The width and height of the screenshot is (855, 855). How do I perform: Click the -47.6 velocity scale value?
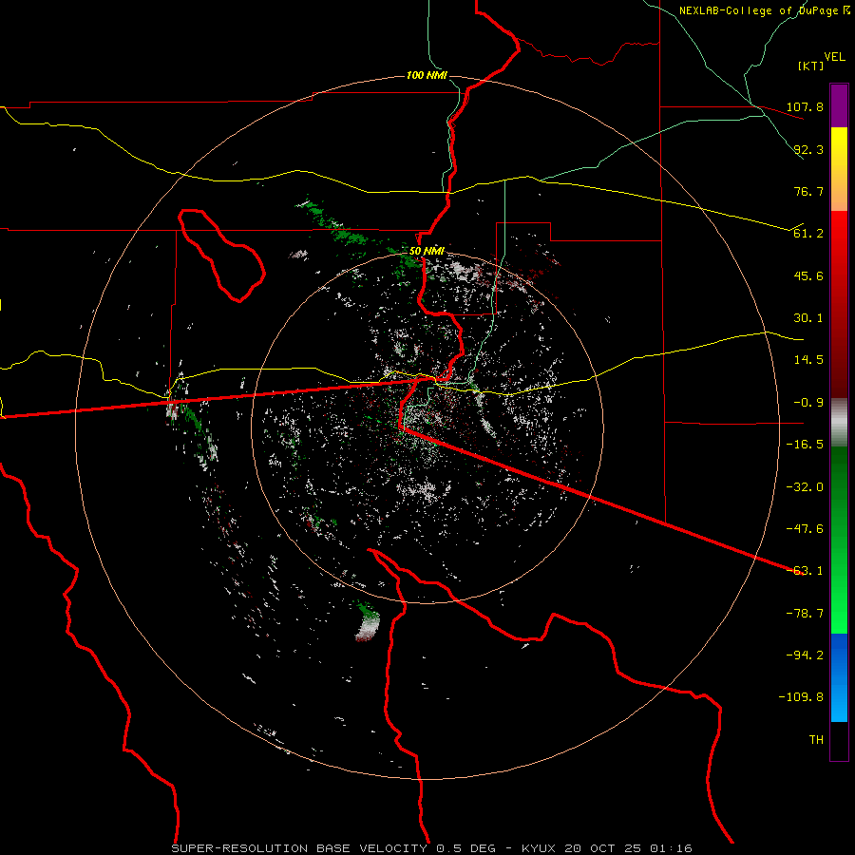click(x=805, y=529)
